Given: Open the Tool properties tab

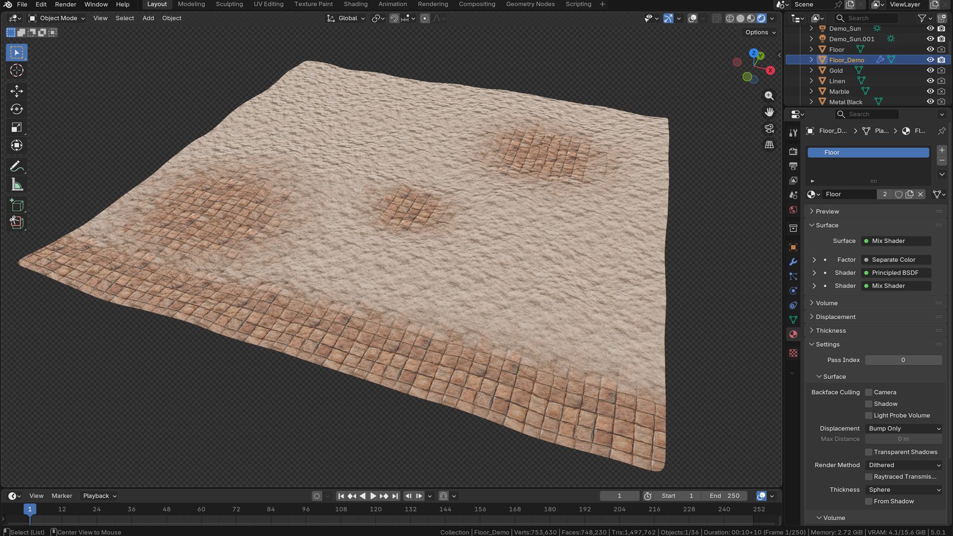Looking at the screenshot, I should tap(793, 133).
